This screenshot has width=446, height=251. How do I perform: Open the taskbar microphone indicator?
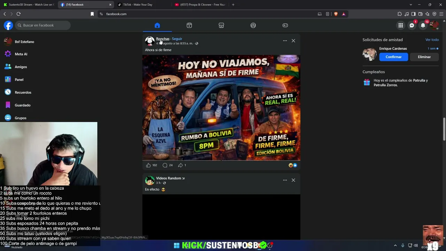pyautogui.click(x=403, y=245)
